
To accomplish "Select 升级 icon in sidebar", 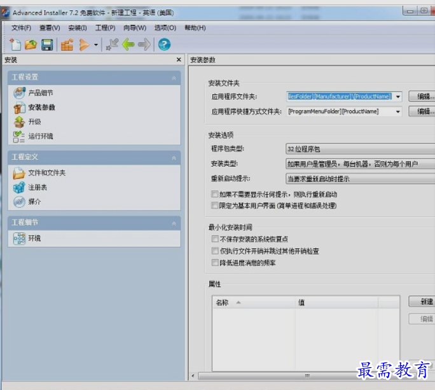I will 19,122.
